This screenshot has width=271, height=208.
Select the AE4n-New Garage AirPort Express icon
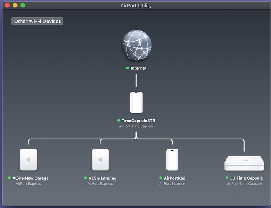click(28, 160)
